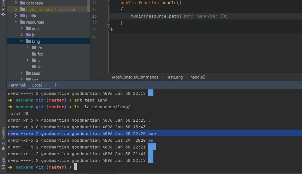Click the 'total 28' terminal line
The width and height of the screenshot is (302, 174).
coord(18,114)
